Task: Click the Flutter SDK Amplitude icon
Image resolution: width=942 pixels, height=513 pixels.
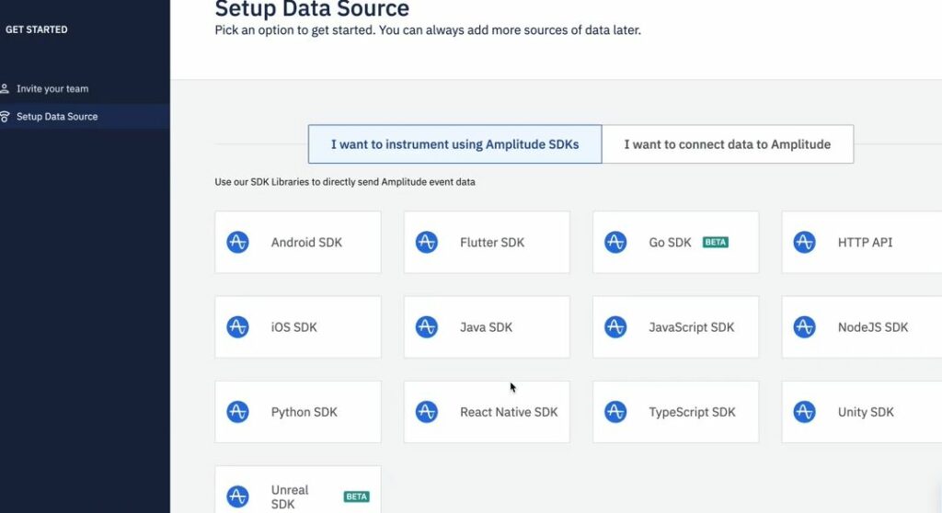Action: (x=427, y=242)
